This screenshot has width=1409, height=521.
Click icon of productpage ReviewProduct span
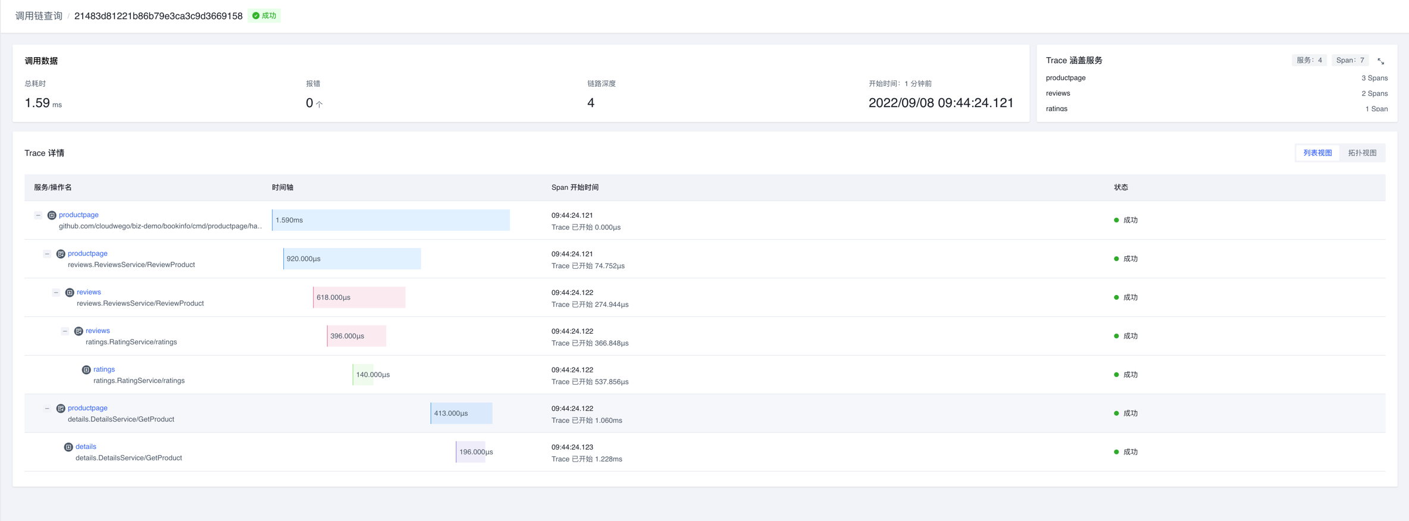tap(61, 254)
